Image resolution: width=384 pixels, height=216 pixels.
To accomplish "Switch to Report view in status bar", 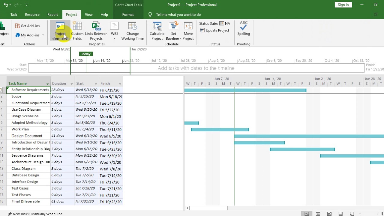I will [352, 214].
